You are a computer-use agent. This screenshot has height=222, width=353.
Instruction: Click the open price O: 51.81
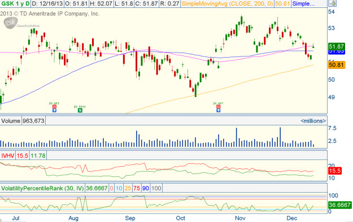pos(76,3)
